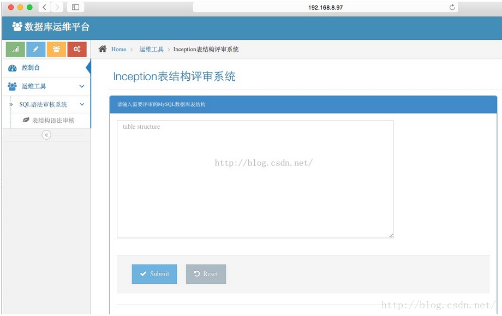The image size is (502, 316).
Task: Click the platform logo icon in header
Action: [17, 26]
